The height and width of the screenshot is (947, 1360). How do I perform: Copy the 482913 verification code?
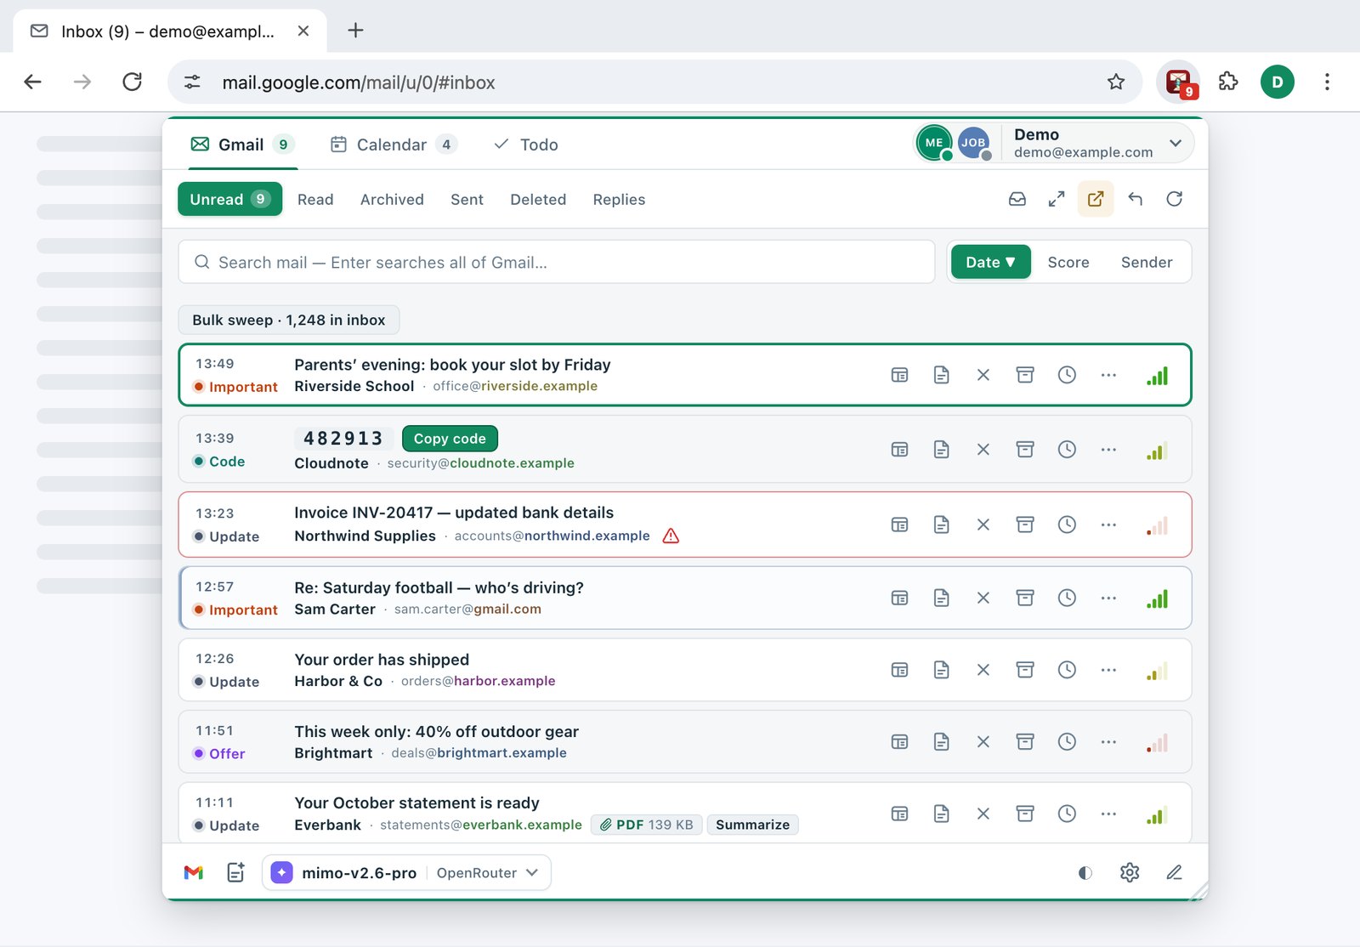coord(450,439)
